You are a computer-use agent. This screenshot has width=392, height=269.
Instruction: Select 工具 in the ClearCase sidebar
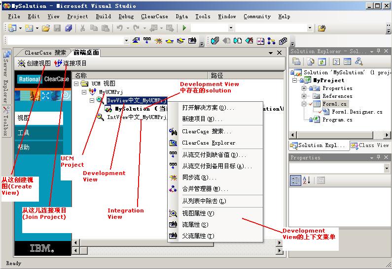(39, 133)
